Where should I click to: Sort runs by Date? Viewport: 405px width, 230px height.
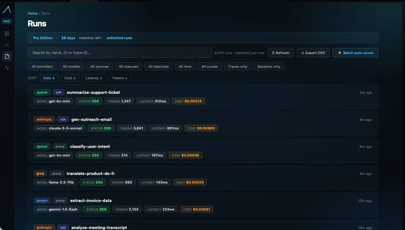tap(49, 78)
